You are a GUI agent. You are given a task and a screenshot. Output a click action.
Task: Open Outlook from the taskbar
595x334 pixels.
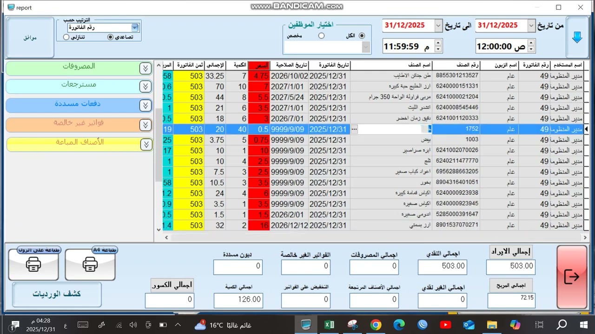pos(468,325)
